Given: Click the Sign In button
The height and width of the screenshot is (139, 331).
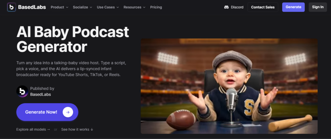Looking at the screenshot, I should coord(317,7).
